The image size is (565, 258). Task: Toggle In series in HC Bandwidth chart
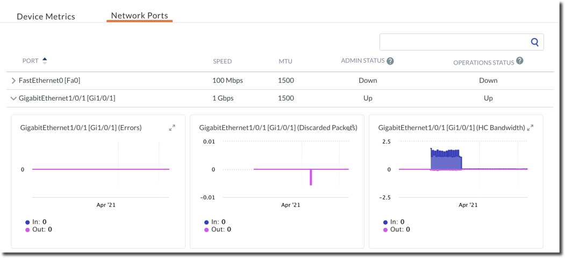(x=394, y=221)
